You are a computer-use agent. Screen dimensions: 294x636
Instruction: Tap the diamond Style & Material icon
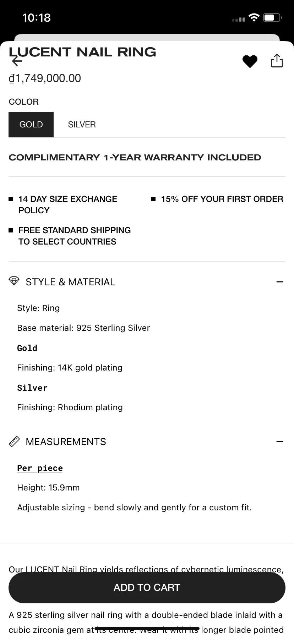[x=14, y=281]
